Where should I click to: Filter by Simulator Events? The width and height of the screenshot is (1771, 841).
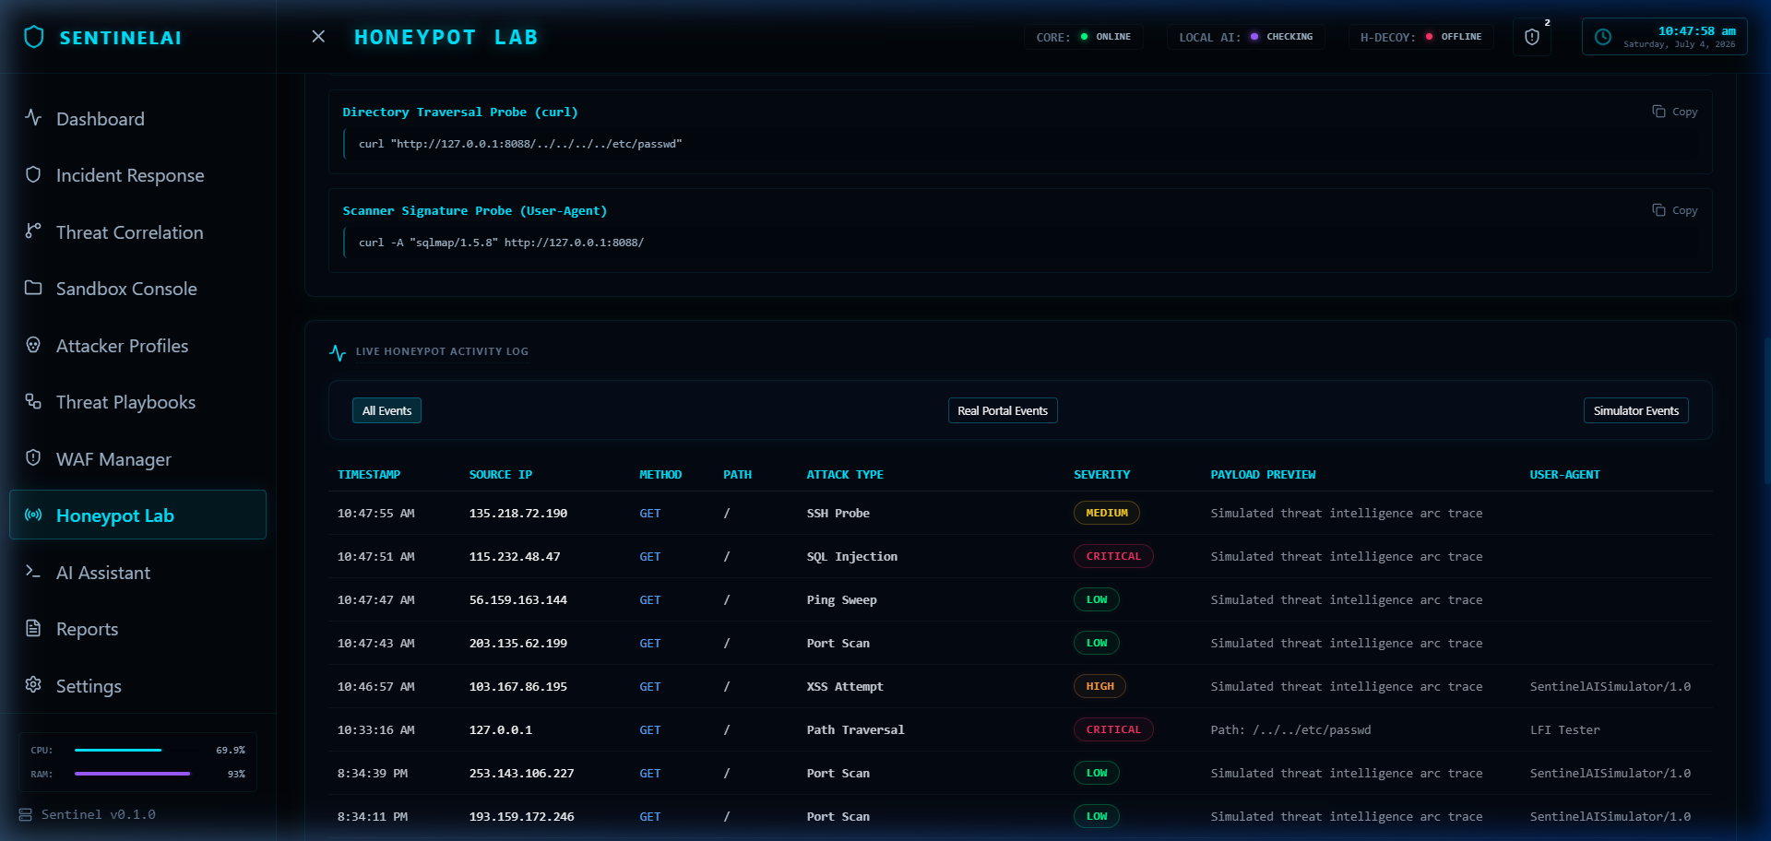click(1636, 410)
